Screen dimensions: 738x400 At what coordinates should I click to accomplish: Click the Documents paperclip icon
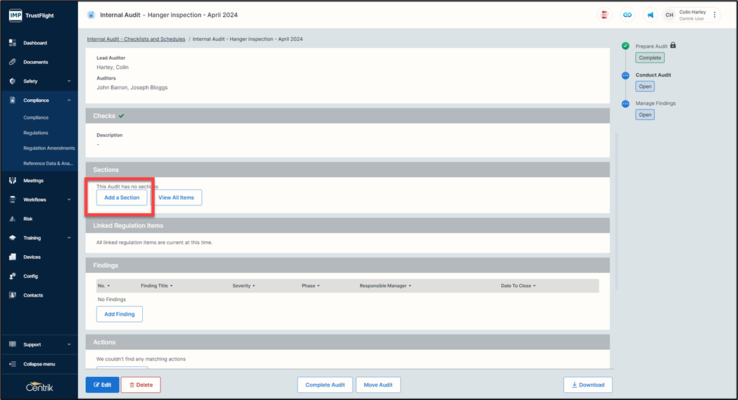pos(13,62)
